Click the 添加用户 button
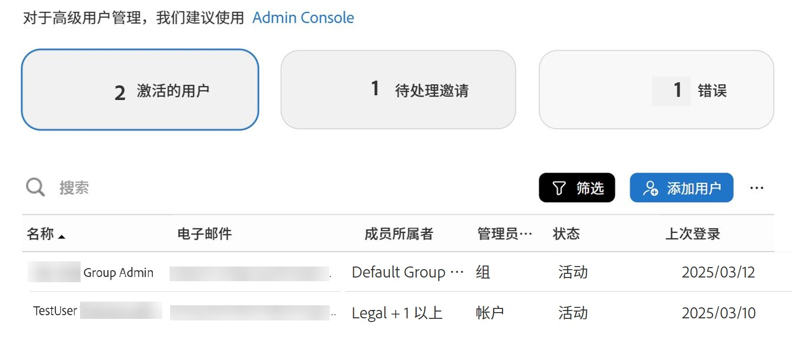Viewport: 792px width, 355px height. pyautogui.click(x=682, y=187)
